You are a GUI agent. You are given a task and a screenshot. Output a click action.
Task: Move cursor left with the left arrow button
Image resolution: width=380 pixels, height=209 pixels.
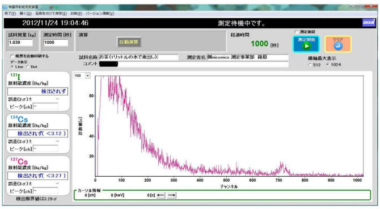(161, 195)
